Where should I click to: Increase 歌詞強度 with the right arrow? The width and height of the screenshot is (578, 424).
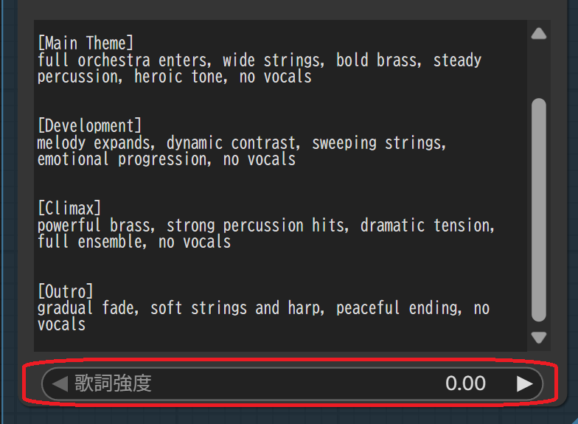tap(524, 383)
